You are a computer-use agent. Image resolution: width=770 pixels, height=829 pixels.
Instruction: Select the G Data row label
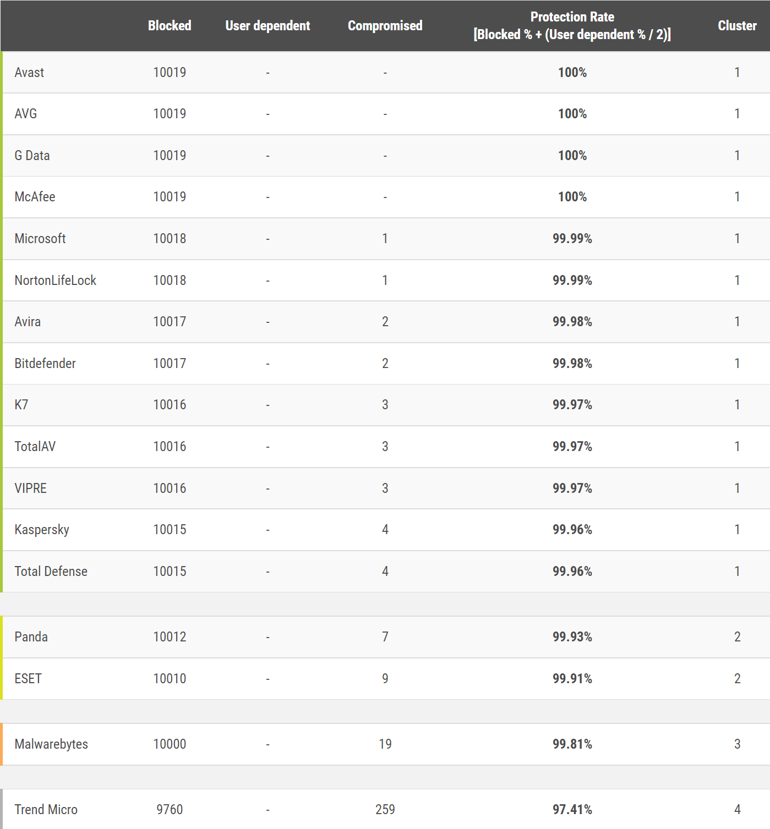tap(32, 156)
